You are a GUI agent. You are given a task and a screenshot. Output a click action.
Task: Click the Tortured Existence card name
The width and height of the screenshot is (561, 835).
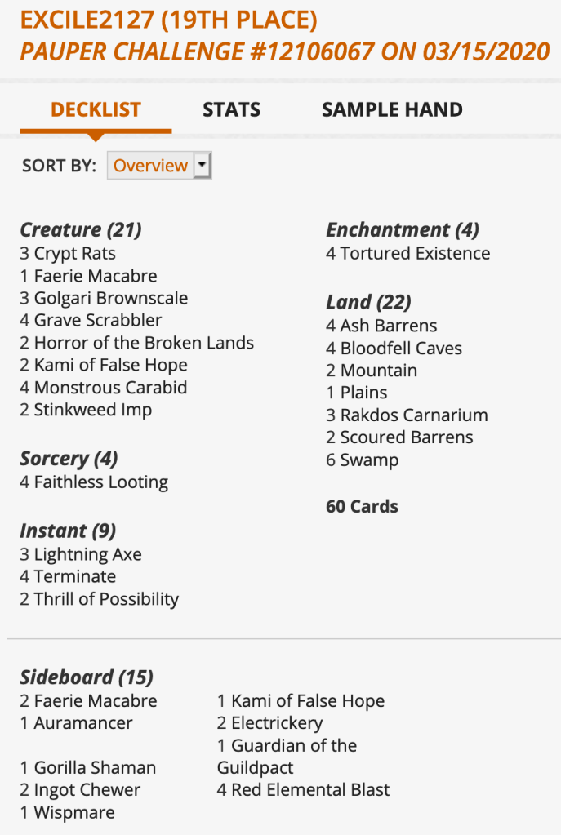[x=415, y=254]
